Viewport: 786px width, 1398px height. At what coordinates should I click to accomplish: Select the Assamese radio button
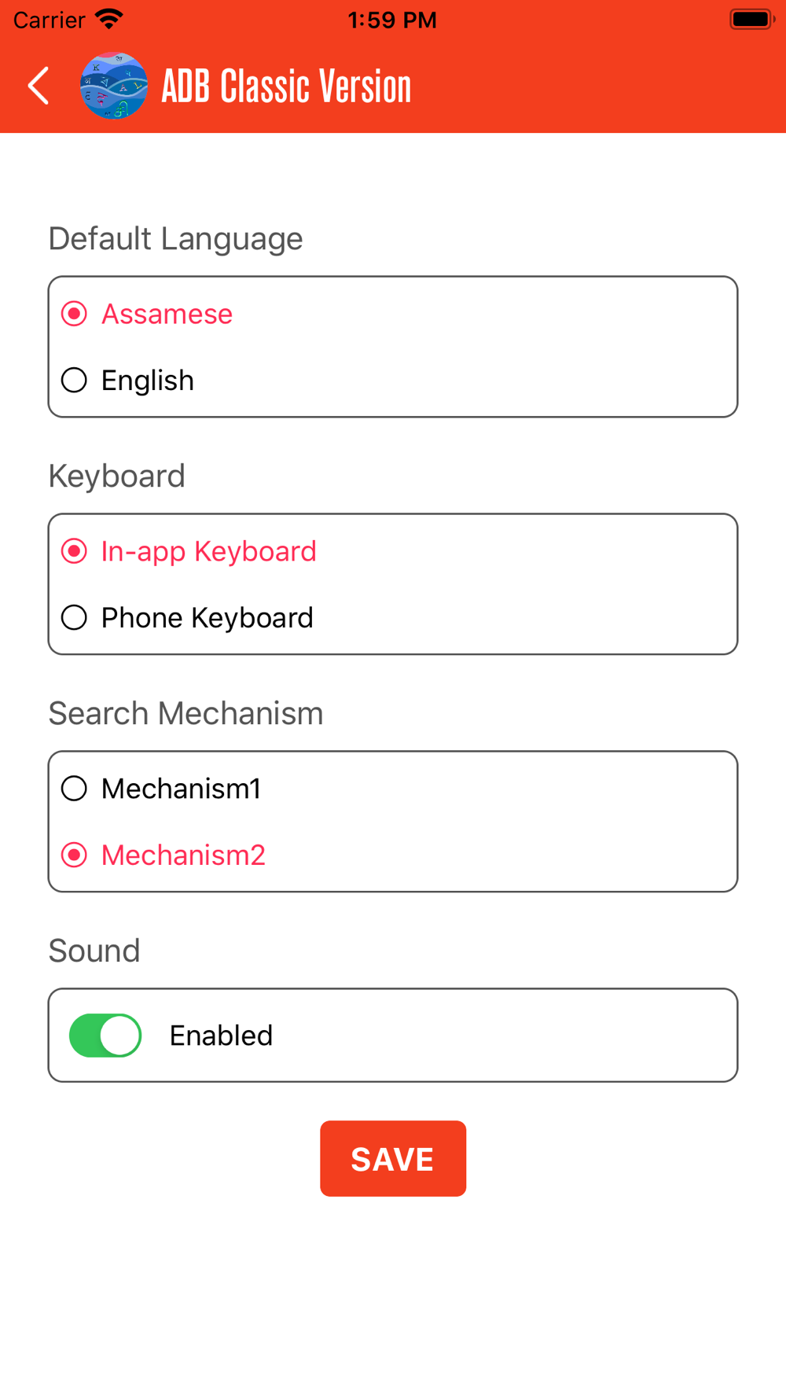[x=74, y=314]
